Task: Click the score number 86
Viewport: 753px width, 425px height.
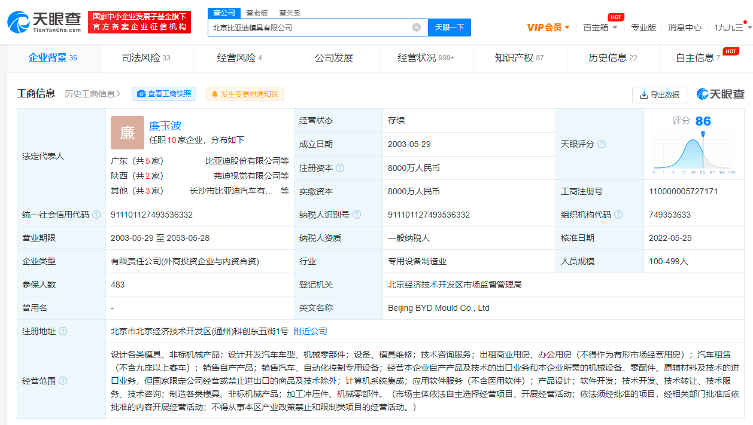Action: [x=703, y=121]
